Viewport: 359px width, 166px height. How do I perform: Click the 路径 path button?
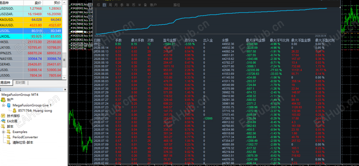(177, 5)
